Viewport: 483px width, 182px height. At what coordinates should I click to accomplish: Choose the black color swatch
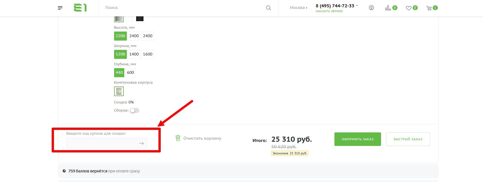(x=140, y=19)
